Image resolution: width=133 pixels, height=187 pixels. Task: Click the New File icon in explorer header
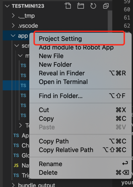point(68,6)
